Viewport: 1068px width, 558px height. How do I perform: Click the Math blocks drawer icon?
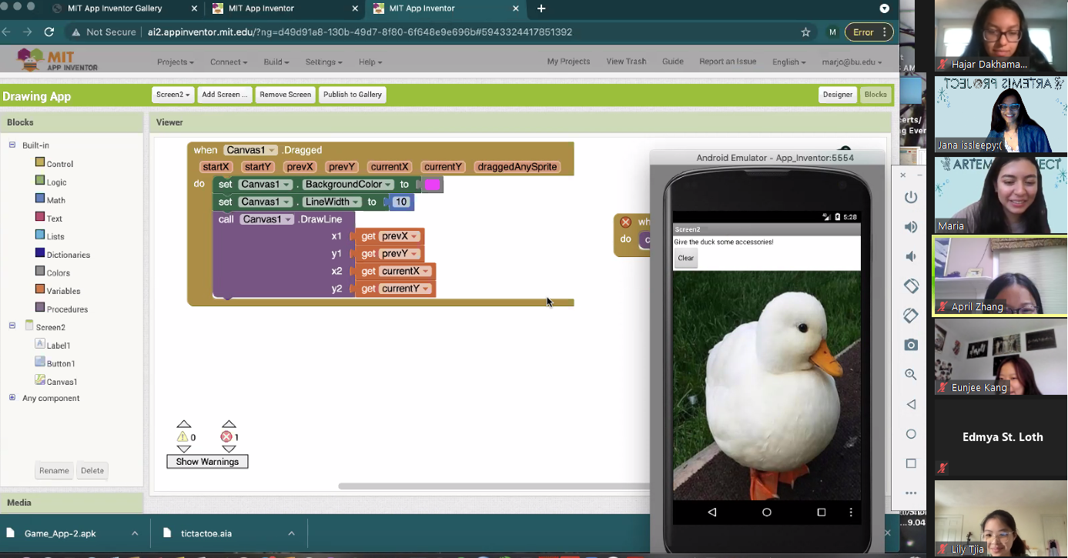pos(40,199)
